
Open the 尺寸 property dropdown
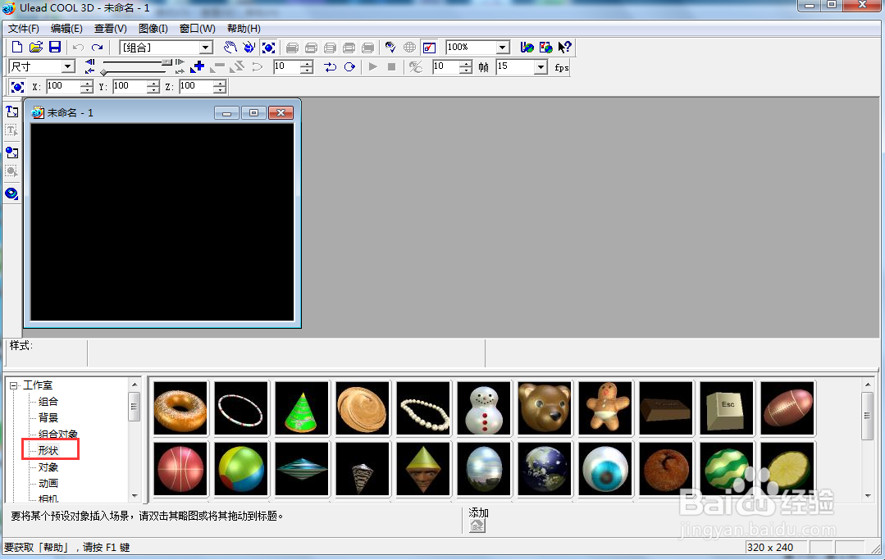pyautogui.click(x=68, y=66)
